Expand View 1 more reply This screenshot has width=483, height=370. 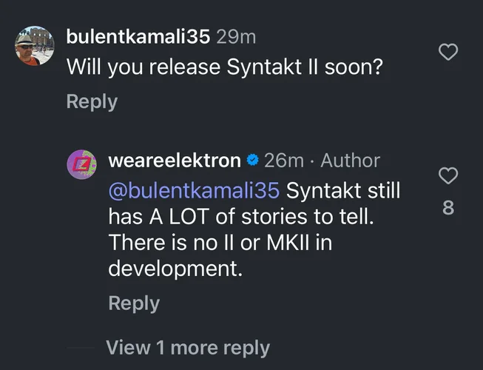coord(188,347)
